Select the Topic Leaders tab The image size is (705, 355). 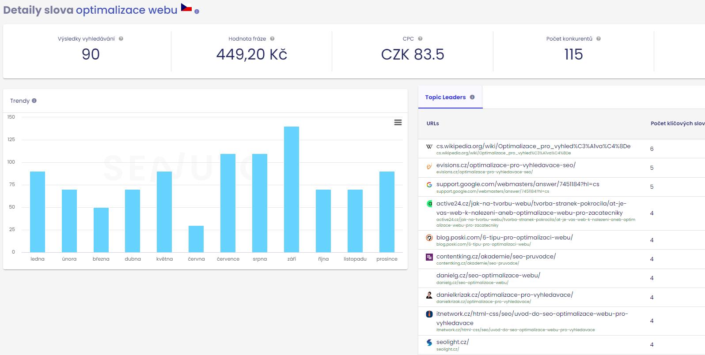pos(445,97)
